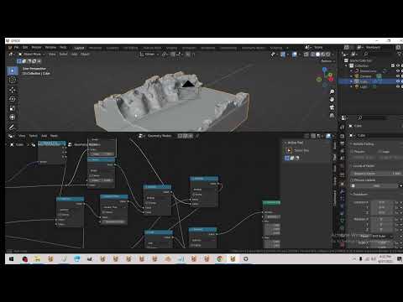
Task: Switch perspective/orthographic with the grid icon
Action: pos(332,116)
